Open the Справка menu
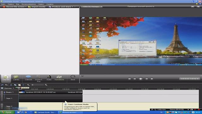 pyautogui.click(x=50, y=4)
